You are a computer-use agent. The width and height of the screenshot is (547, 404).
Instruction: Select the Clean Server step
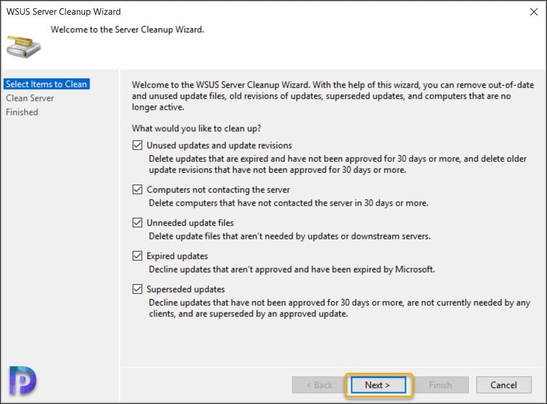[30, 98]
